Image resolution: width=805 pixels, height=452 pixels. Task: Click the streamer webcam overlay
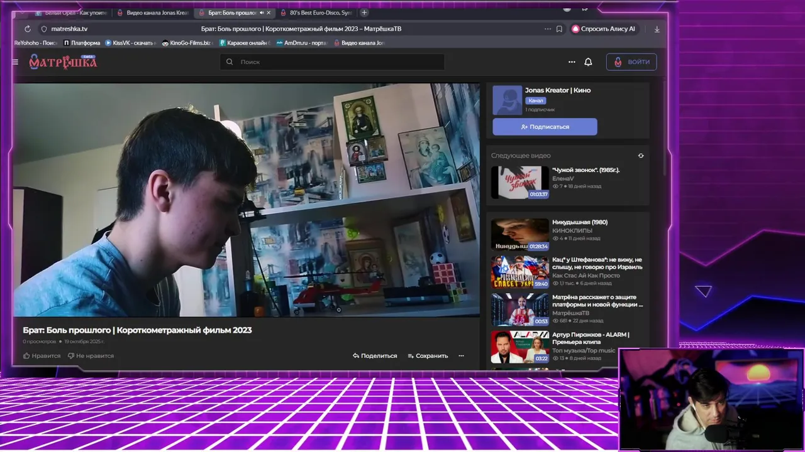pyautogui.click(x=711, y=400)
